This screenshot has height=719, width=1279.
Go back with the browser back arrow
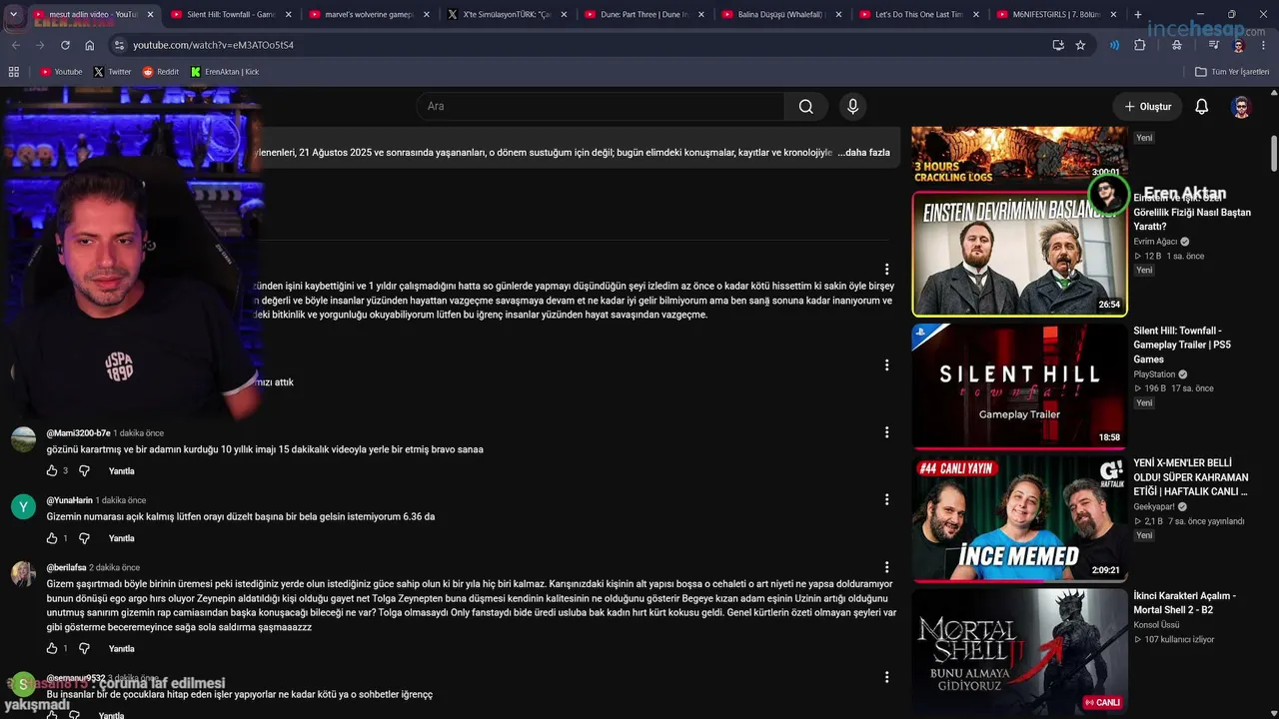coord(15,45)
